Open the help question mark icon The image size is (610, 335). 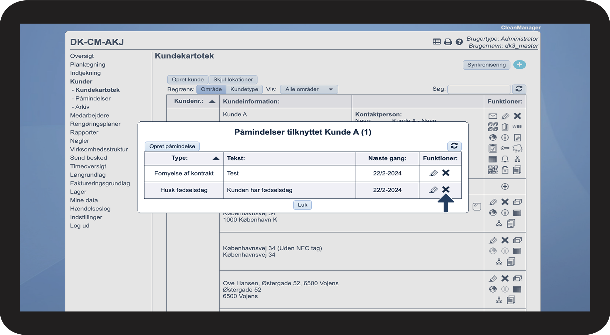tap(459, 42)
